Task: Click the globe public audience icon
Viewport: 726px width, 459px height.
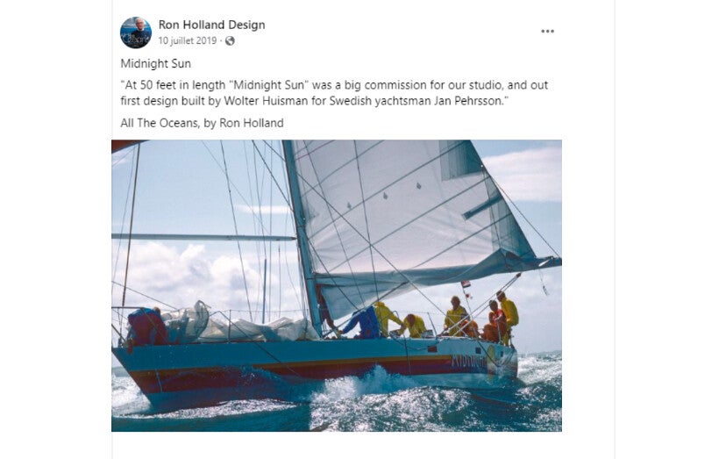Action: coord(230,40)
